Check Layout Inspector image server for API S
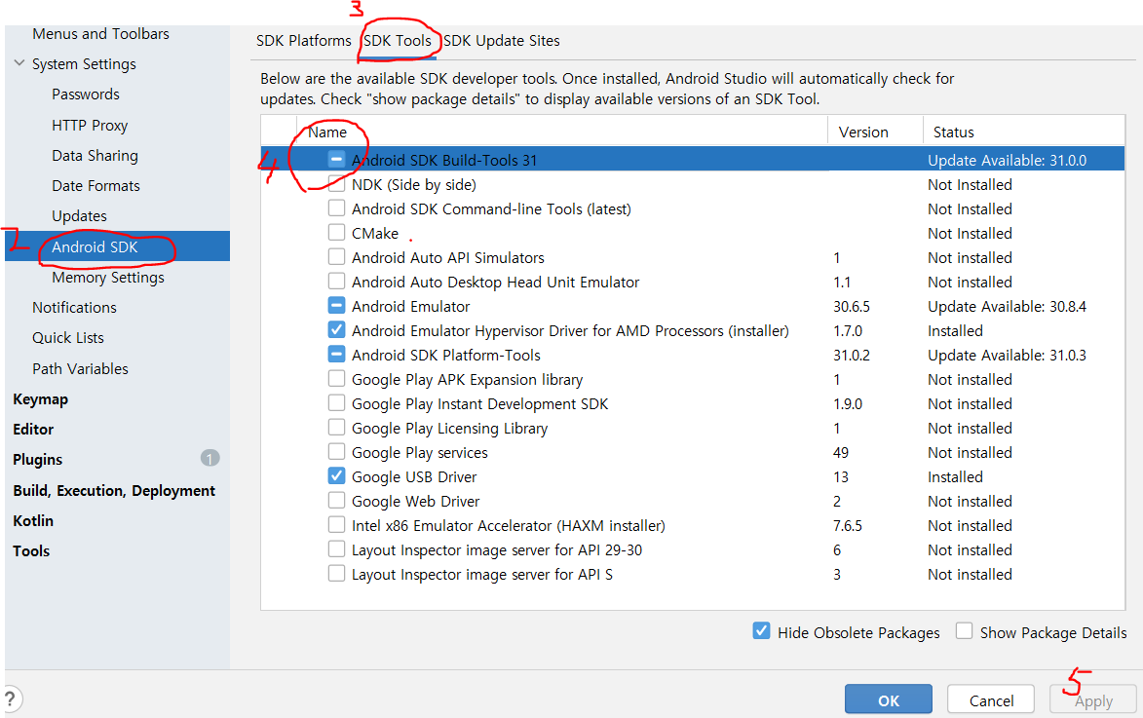 (x=336, y=574)
